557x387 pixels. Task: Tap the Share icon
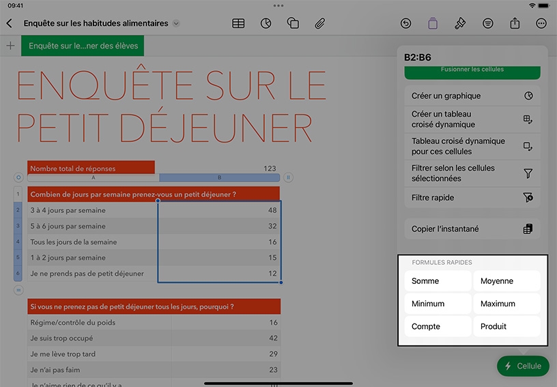[x=515, y=23]
